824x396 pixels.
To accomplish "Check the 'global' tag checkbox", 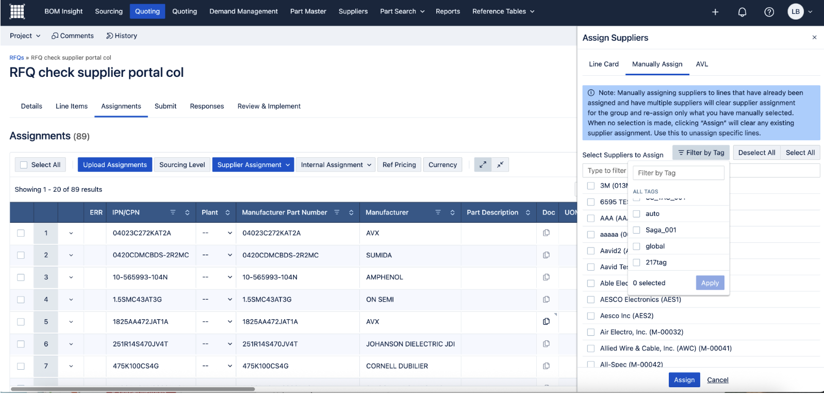I will (x=636, y=246).
